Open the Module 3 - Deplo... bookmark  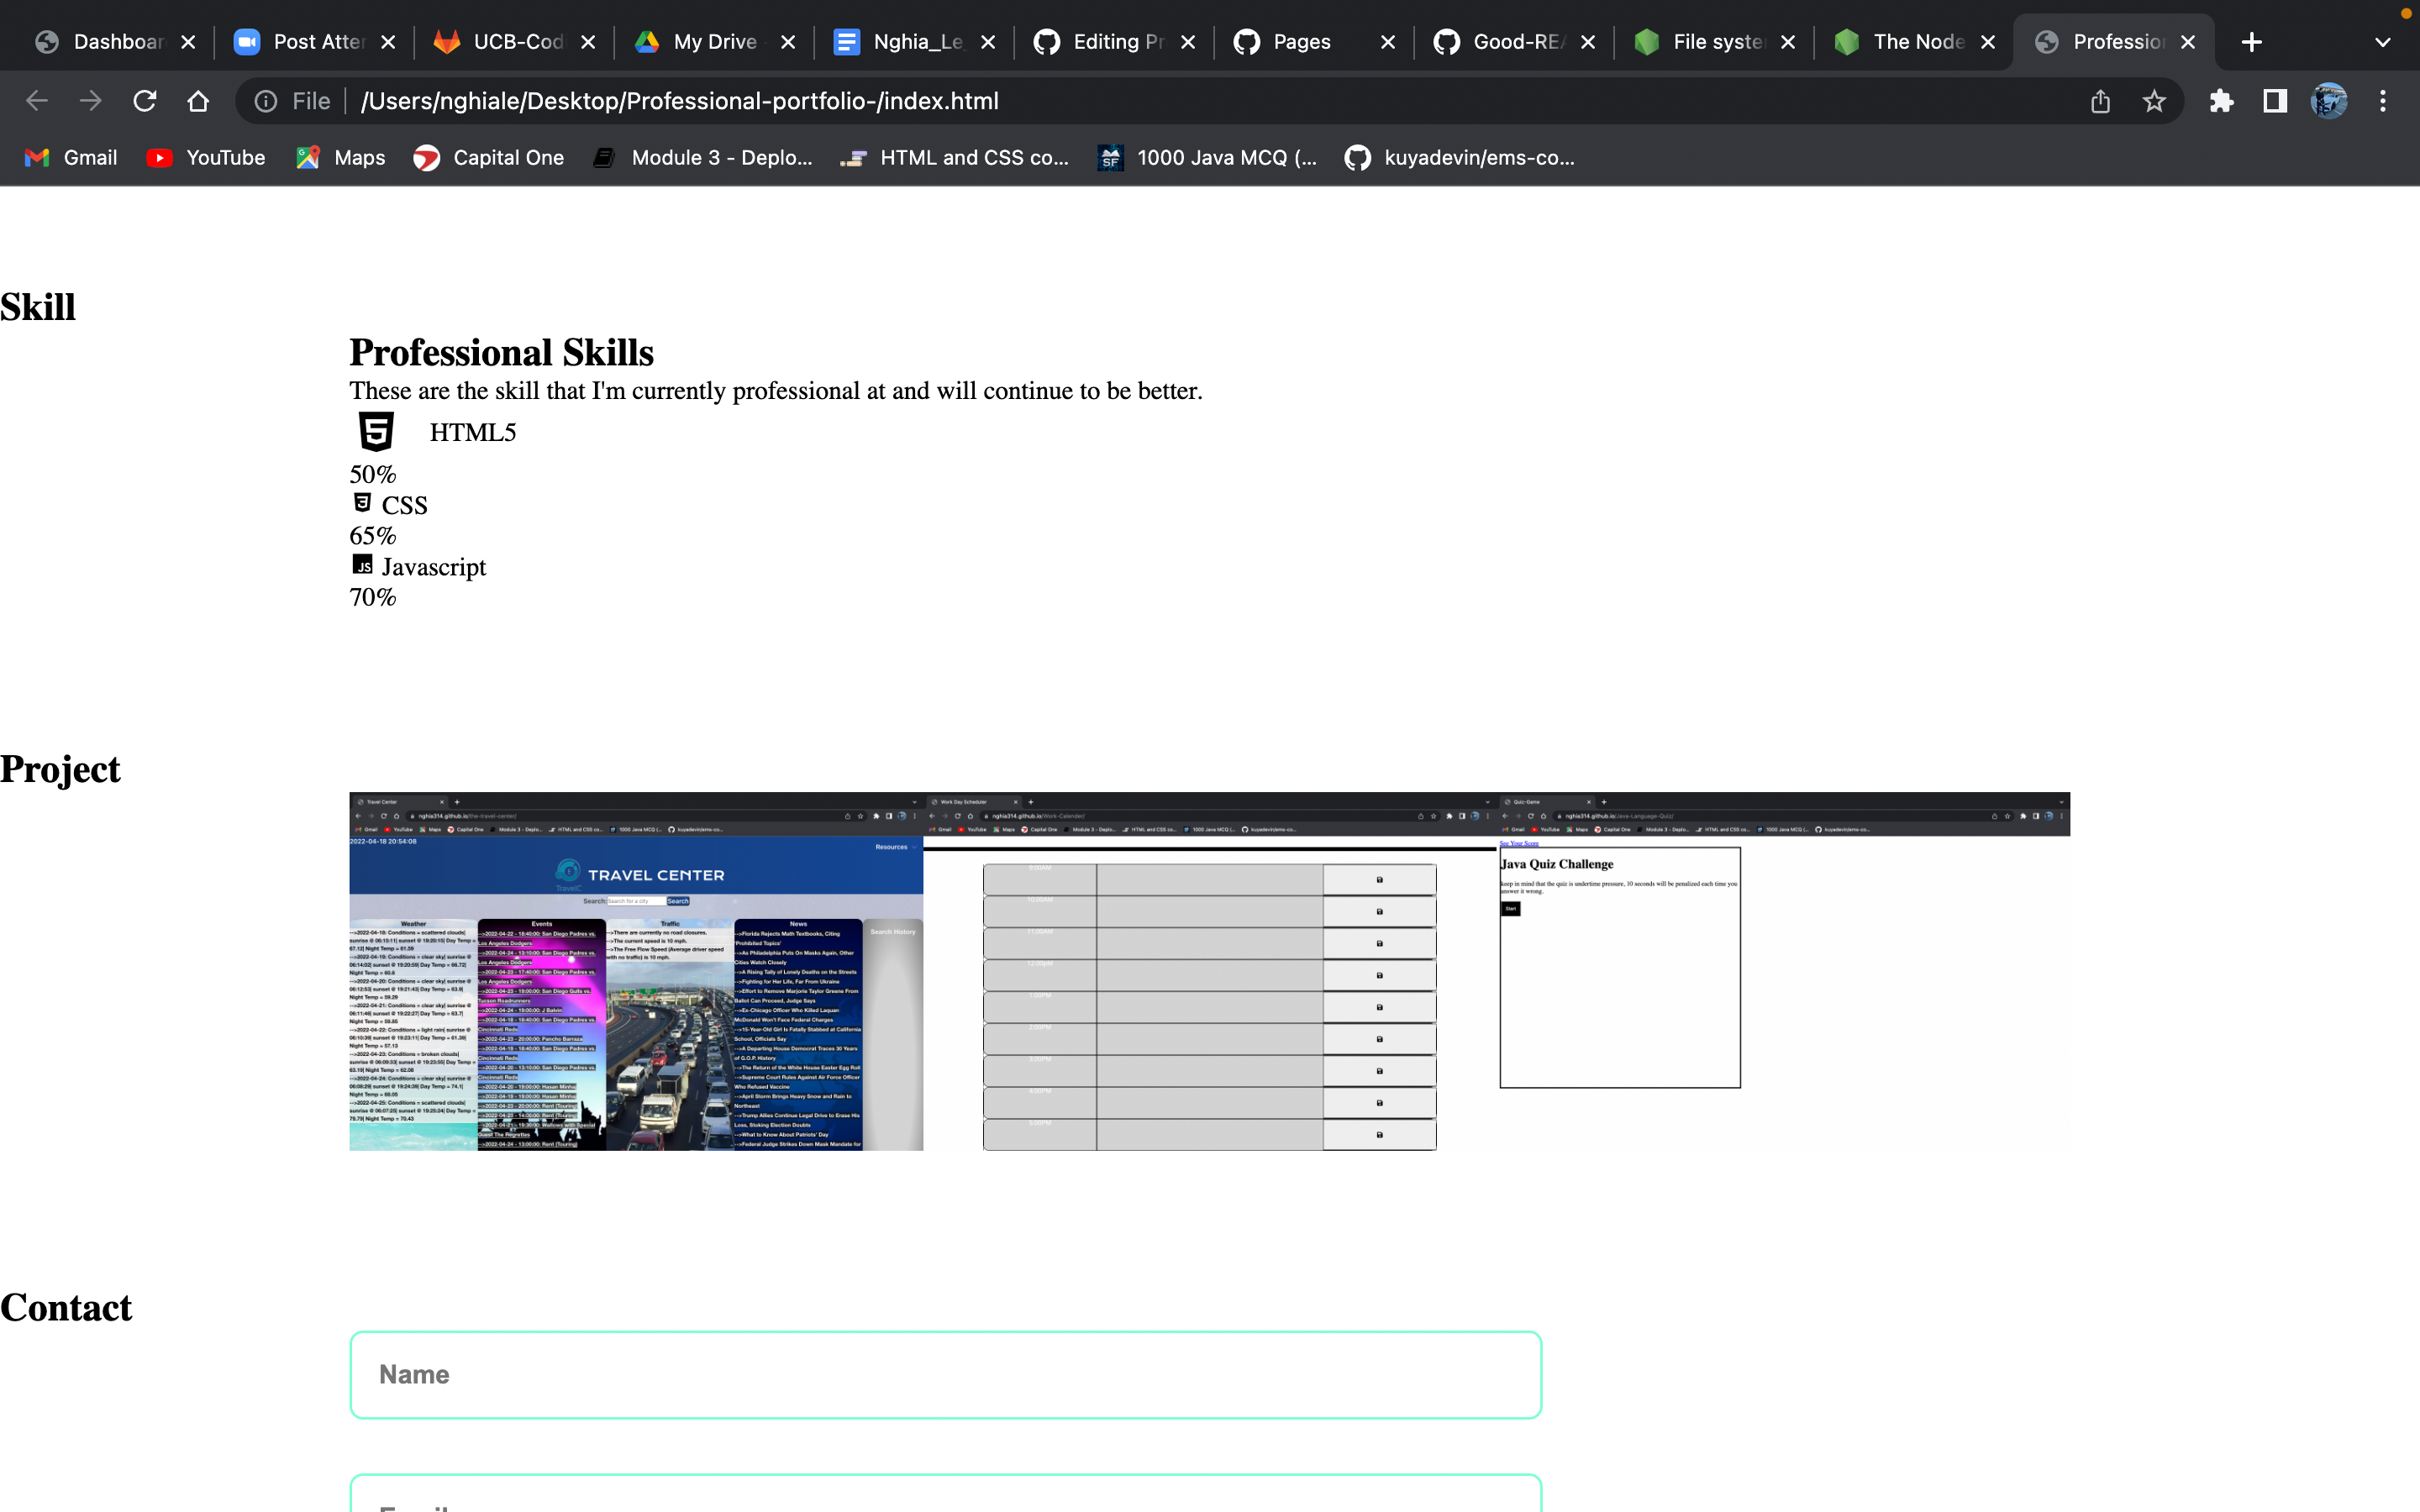[703, 158]
